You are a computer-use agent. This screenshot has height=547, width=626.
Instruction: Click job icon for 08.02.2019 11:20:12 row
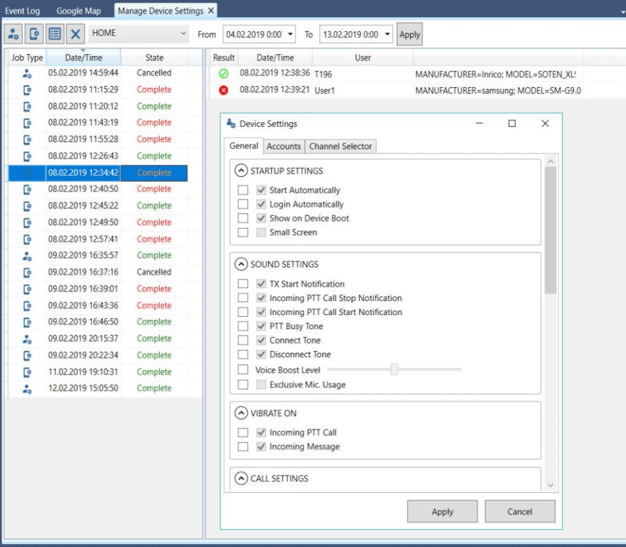tap(27, 107)
